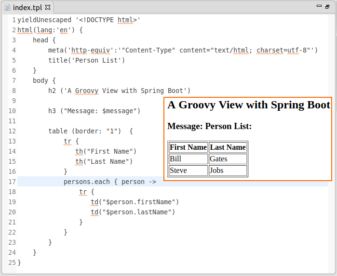
Task: Click the 'persons.each { person ->' line
Action: (110, 182)
